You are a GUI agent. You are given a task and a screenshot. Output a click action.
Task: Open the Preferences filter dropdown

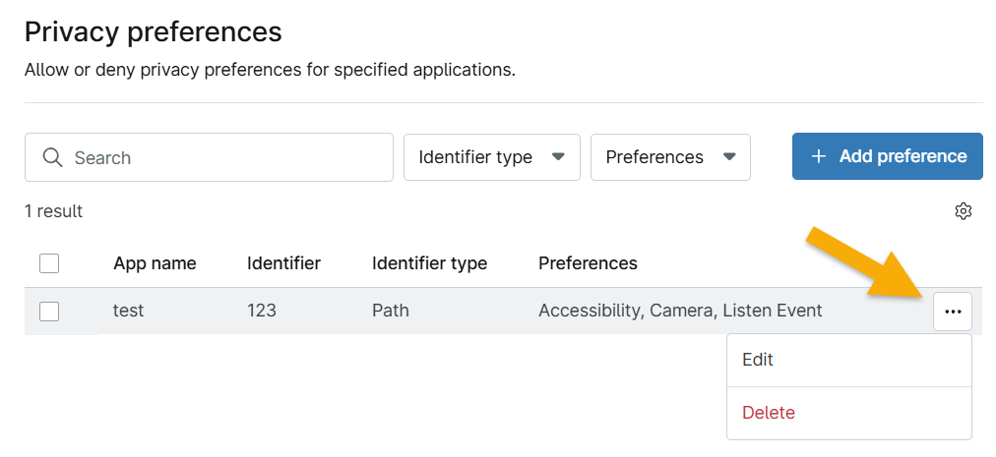[x=670, y=157]
